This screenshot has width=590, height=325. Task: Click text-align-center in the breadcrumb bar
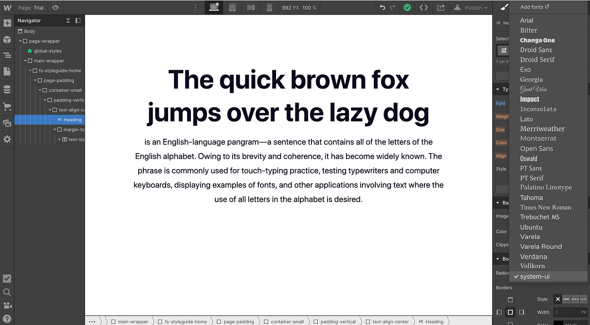click(x=387, y=322)
